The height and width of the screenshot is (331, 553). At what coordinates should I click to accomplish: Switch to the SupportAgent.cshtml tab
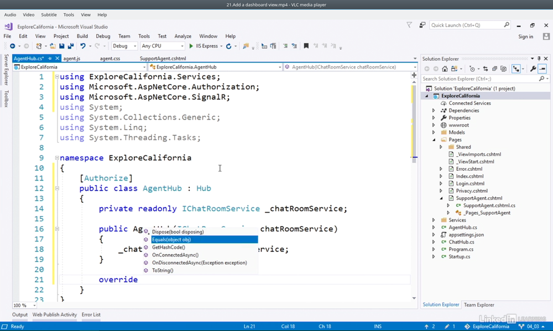tap(163, 59)
